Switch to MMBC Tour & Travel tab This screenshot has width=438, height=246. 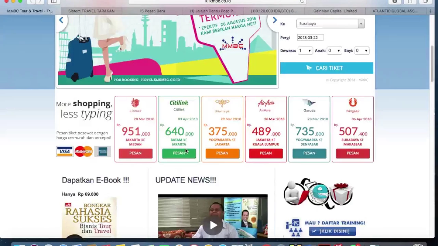click(30, 11)
